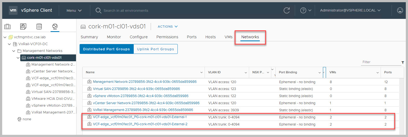The image size is (408, 137).
Task: Collapse the VxRail-VCF01-DC datacenter node
Action: tap(10, 44)
